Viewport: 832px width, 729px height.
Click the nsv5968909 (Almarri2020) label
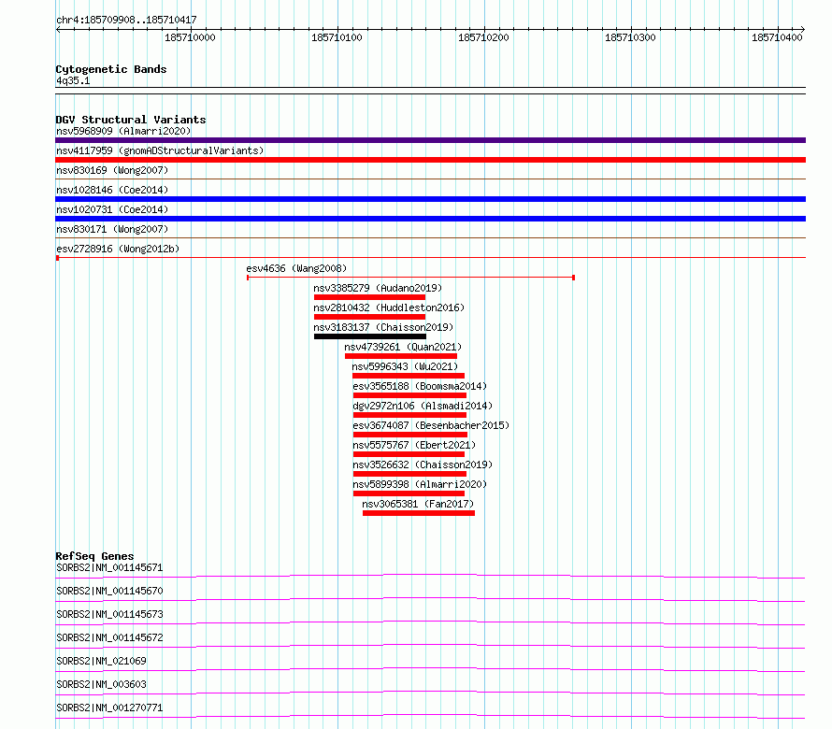pos(123,131)
